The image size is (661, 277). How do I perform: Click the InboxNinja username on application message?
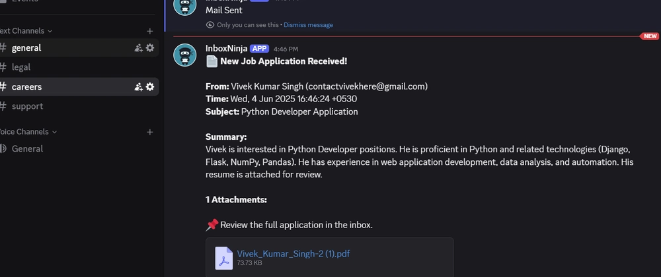coord(226,49)
